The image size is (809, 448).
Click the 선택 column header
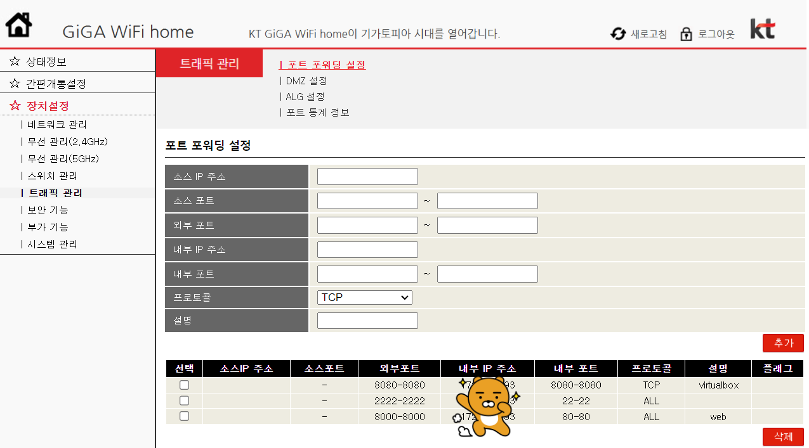click(x=184, y=368)
